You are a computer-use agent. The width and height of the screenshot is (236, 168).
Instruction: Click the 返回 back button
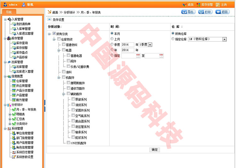pos(222,12)
